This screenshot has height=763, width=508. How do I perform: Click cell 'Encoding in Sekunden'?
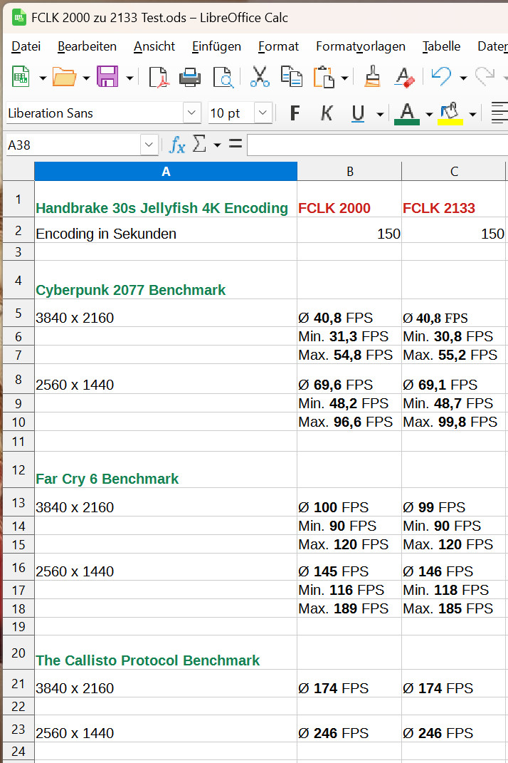[166, 230]
